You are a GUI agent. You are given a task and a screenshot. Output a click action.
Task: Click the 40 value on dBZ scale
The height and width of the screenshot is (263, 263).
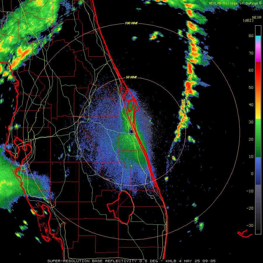251,105
